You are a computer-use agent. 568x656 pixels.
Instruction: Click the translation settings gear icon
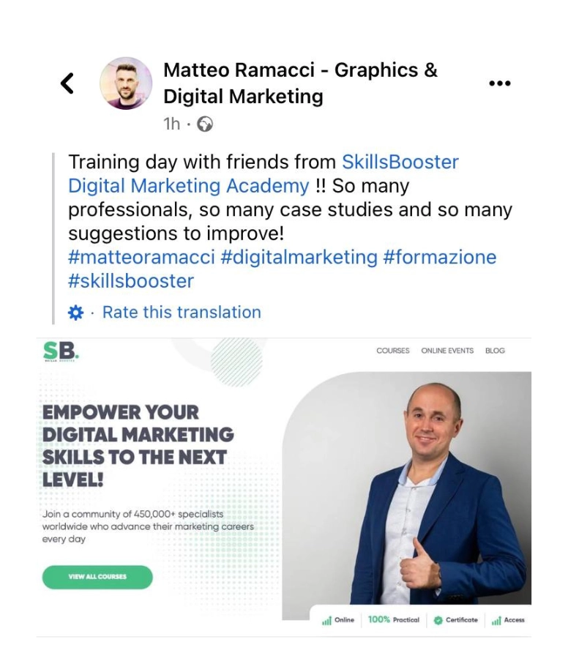[x=75, y=313]
